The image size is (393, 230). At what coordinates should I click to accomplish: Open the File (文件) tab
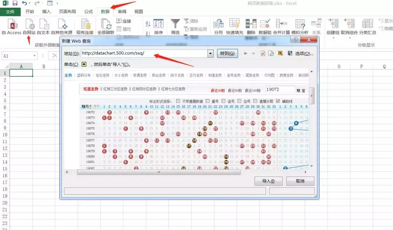[x=10, y=12]
